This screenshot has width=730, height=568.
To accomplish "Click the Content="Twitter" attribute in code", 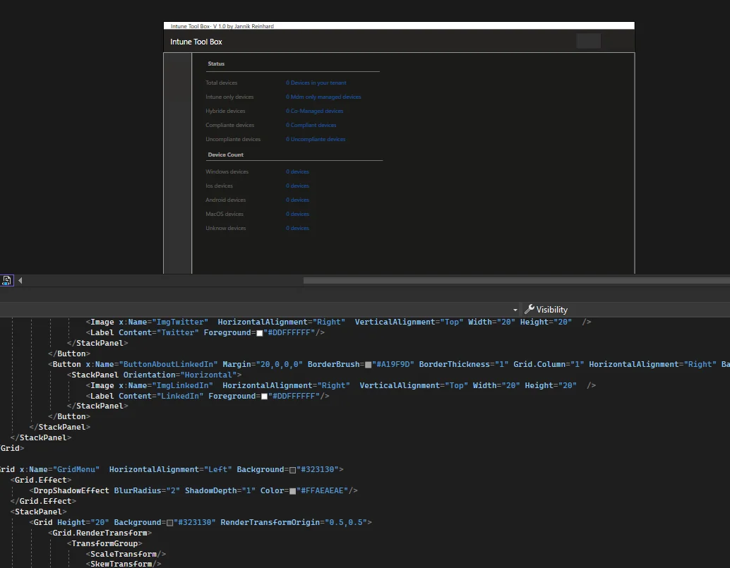I will pyautogui.click(x=159, y=332).
